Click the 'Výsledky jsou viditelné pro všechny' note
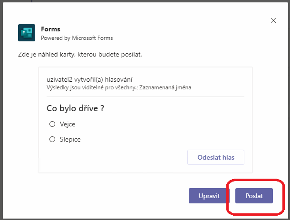 tap(92, 87)
